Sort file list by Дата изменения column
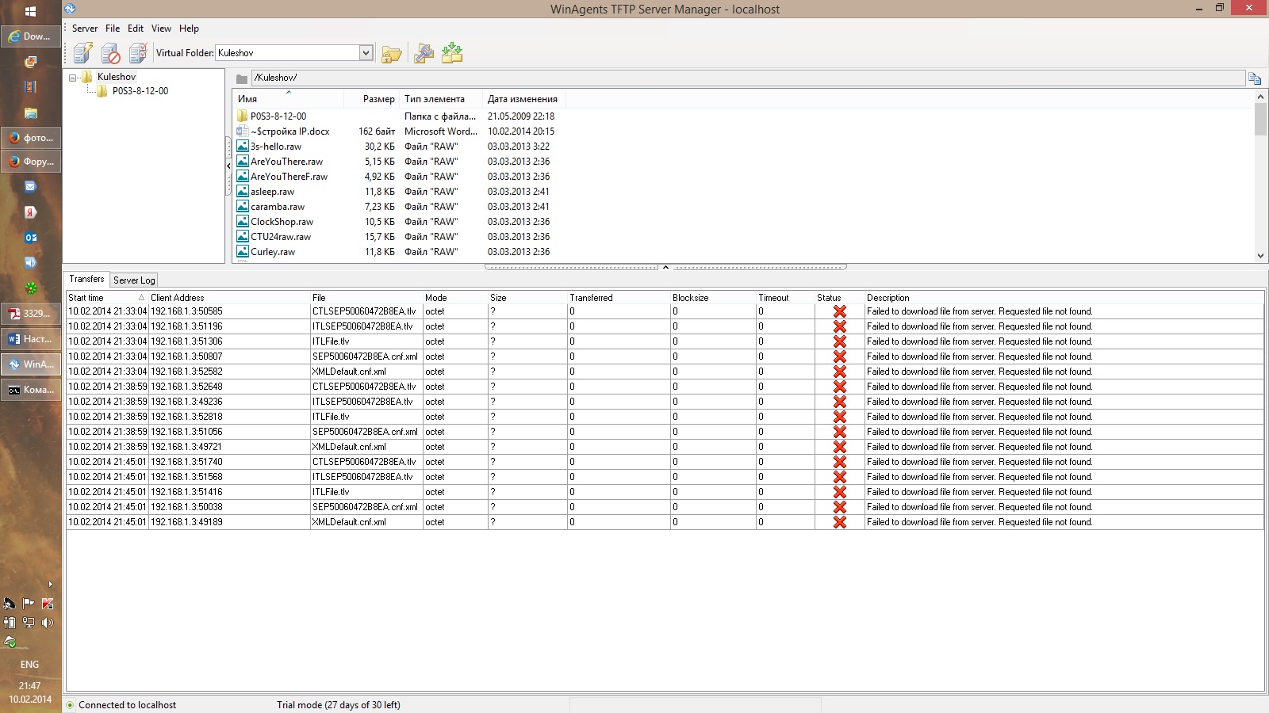Viewport: 1269px width, 713px height. point(523,99)
